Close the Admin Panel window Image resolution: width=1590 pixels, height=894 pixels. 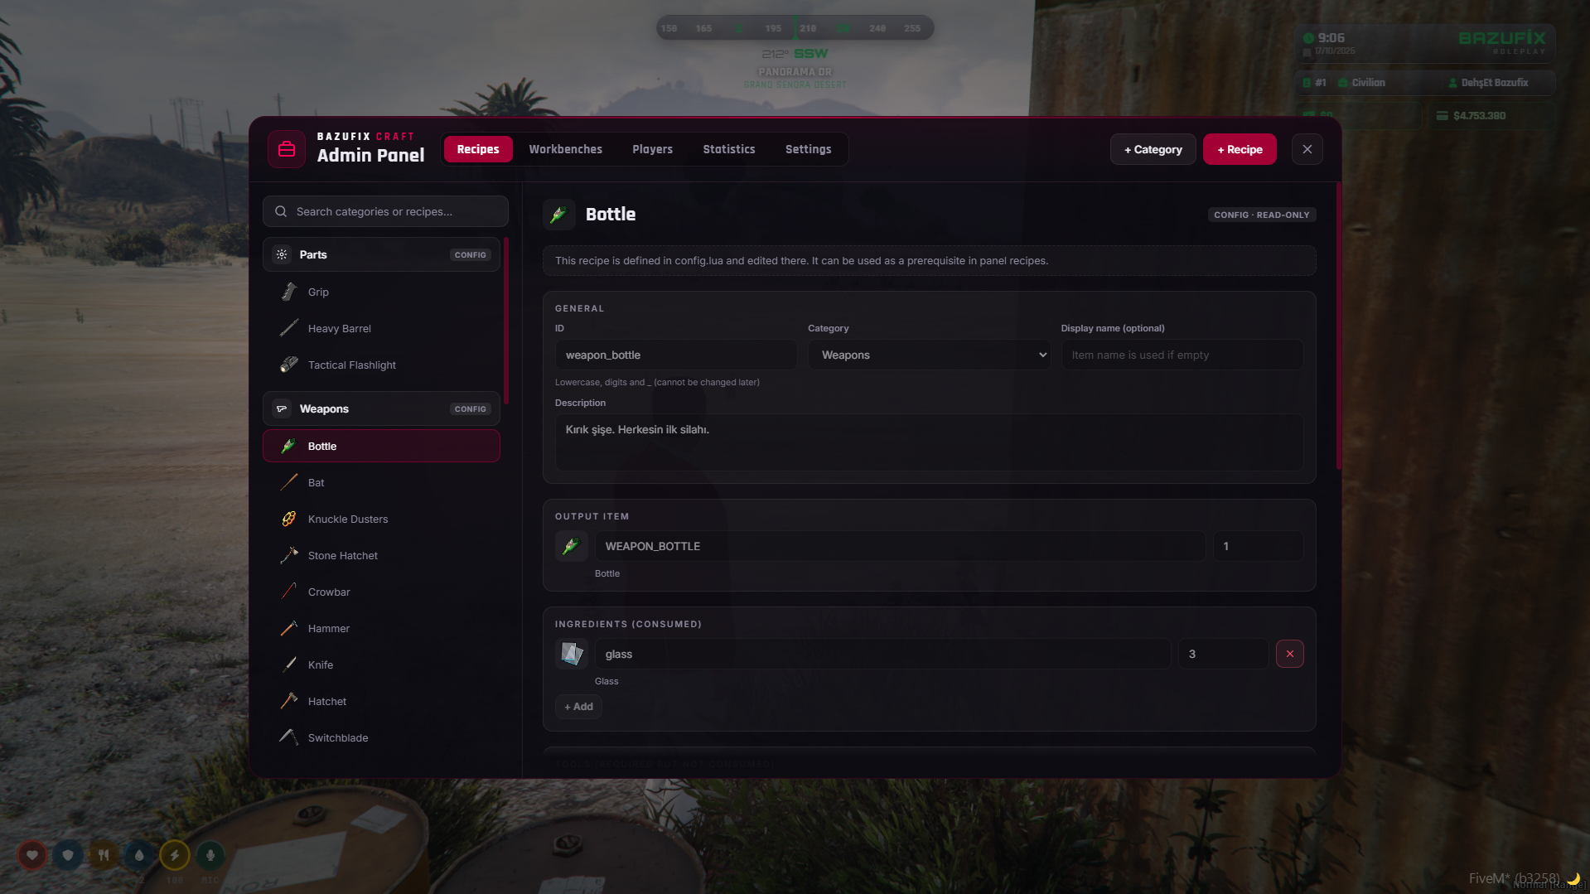pos(1307,149)
